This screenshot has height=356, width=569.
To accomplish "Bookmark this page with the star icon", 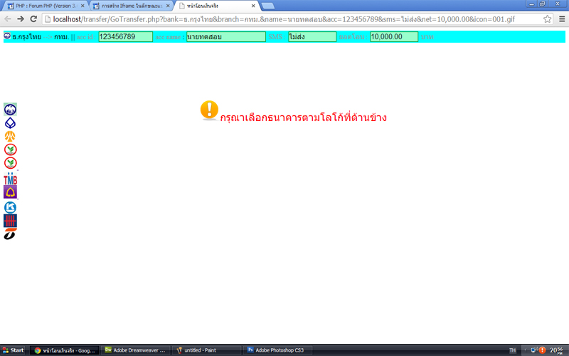I will [547, 19].
